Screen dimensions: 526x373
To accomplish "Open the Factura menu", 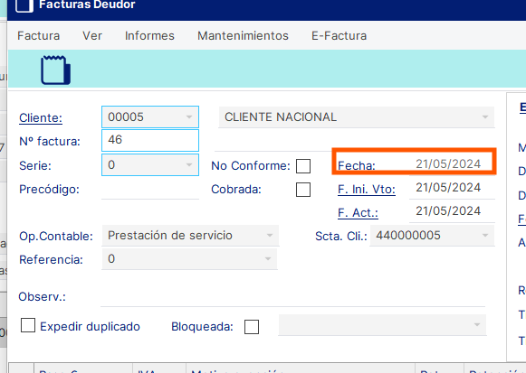I will click(x=39, y=35).
